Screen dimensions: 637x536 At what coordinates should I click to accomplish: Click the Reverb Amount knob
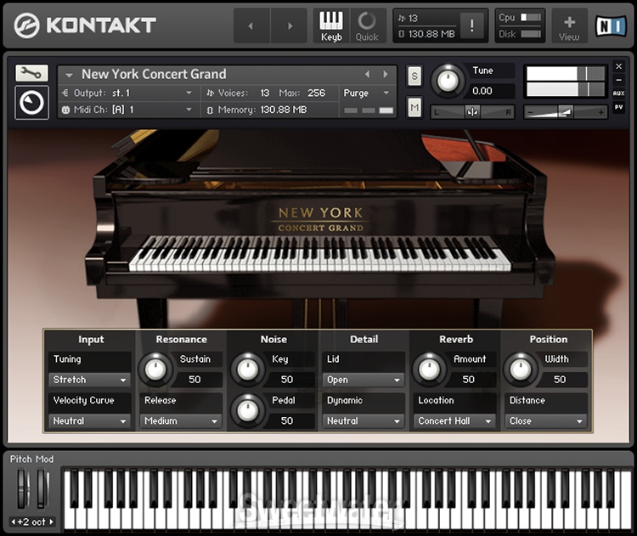(x=430, y=370)
